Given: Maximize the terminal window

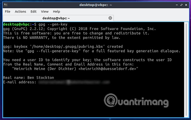Looking at the screenshot, I should [182, 5].
